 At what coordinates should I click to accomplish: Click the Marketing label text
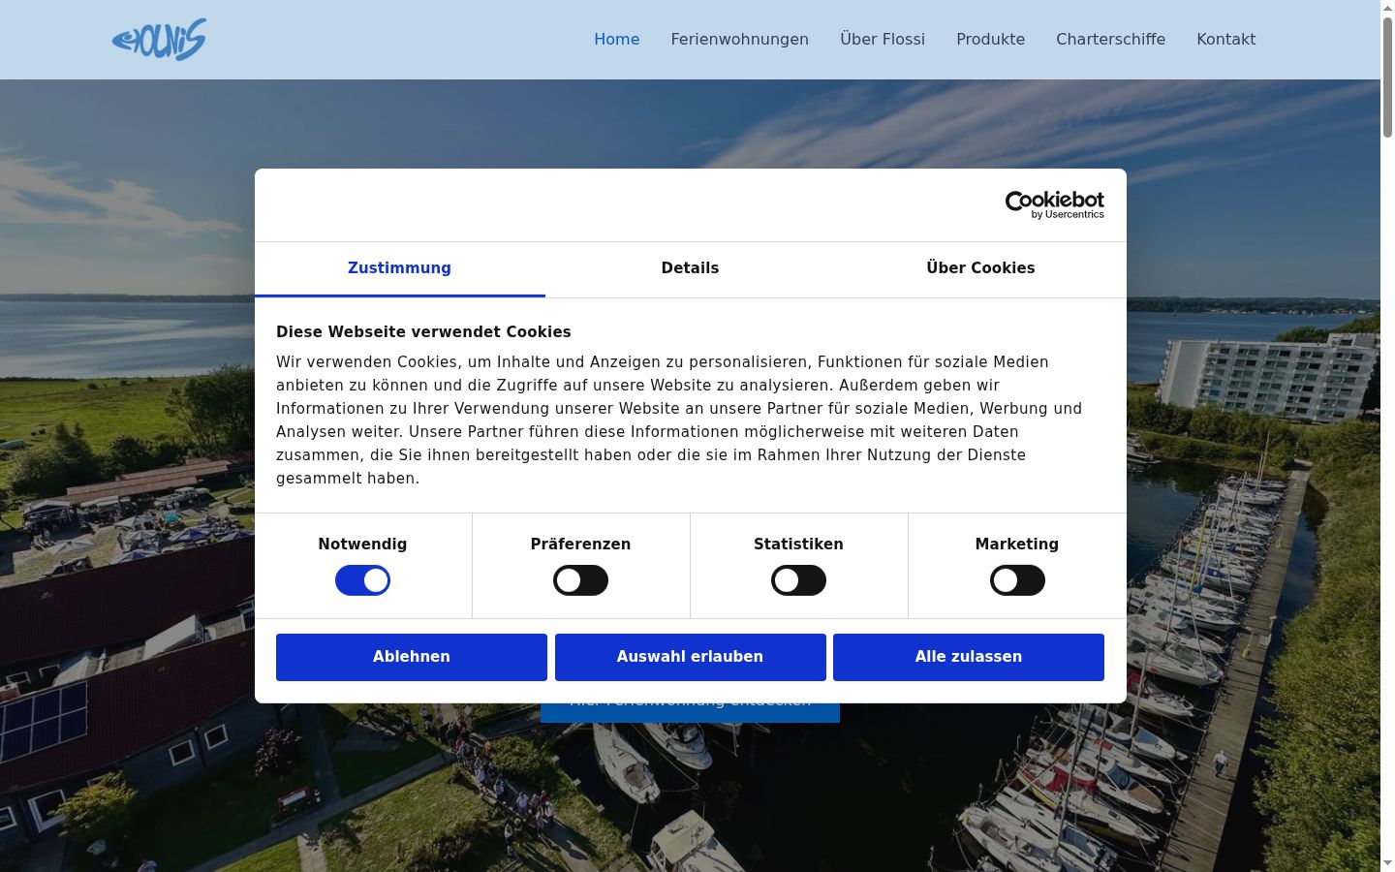point(1017,545)
